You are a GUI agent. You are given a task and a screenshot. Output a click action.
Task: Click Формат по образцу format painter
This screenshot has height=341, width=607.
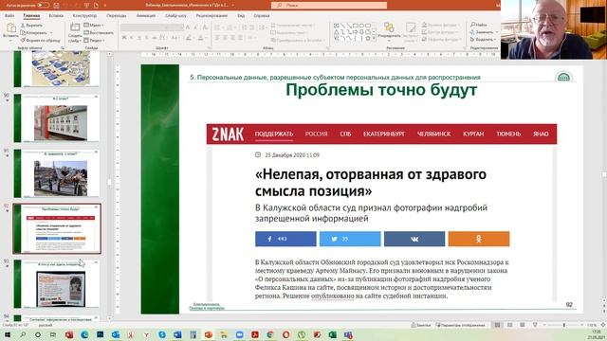tap(40, 40)
